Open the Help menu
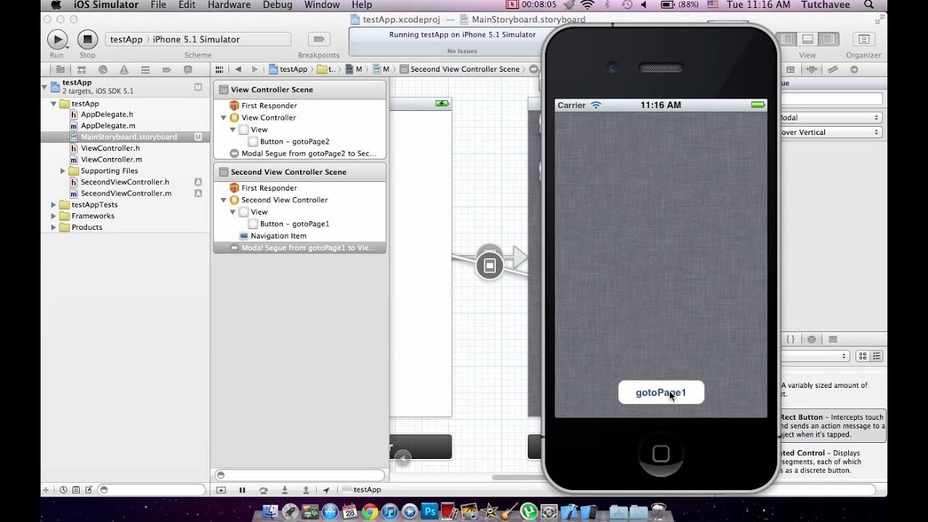 362,5
